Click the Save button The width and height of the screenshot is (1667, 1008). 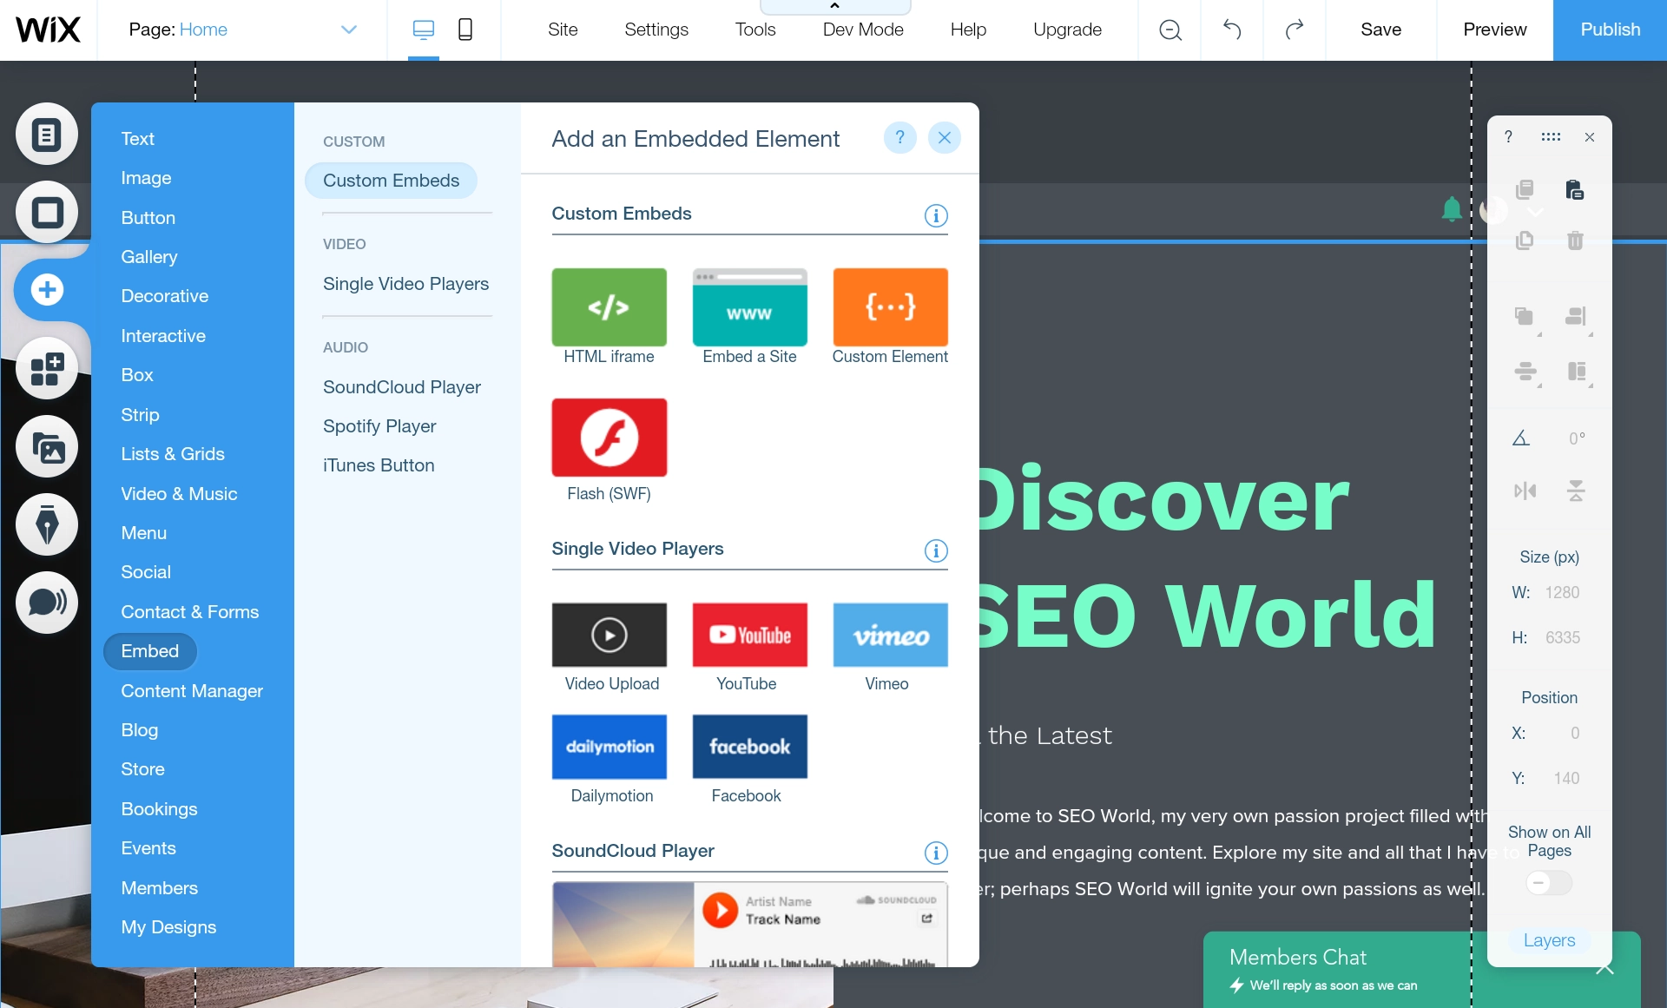(1380, 30)
